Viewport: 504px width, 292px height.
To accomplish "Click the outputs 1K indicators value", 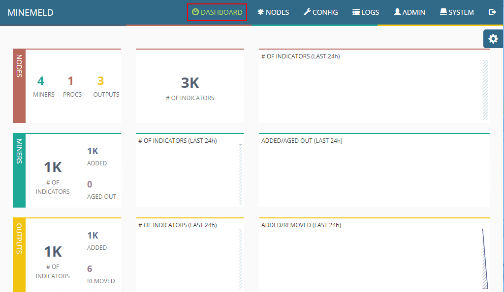I will coord(53,252).
